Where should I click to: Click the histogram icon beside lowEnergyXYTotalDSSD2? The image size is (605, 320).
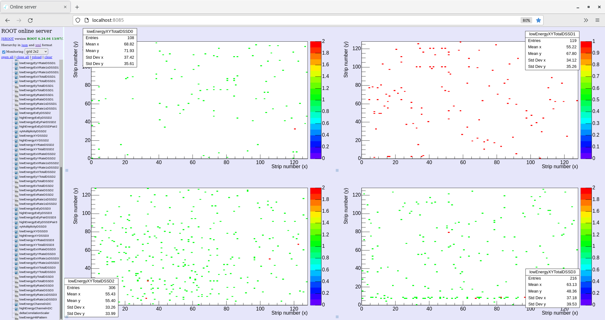tap(17, 149)
